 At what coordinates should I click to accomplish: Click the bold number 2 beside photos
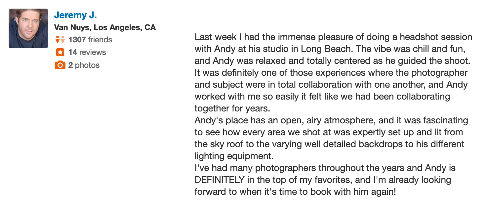pos(71,65)
